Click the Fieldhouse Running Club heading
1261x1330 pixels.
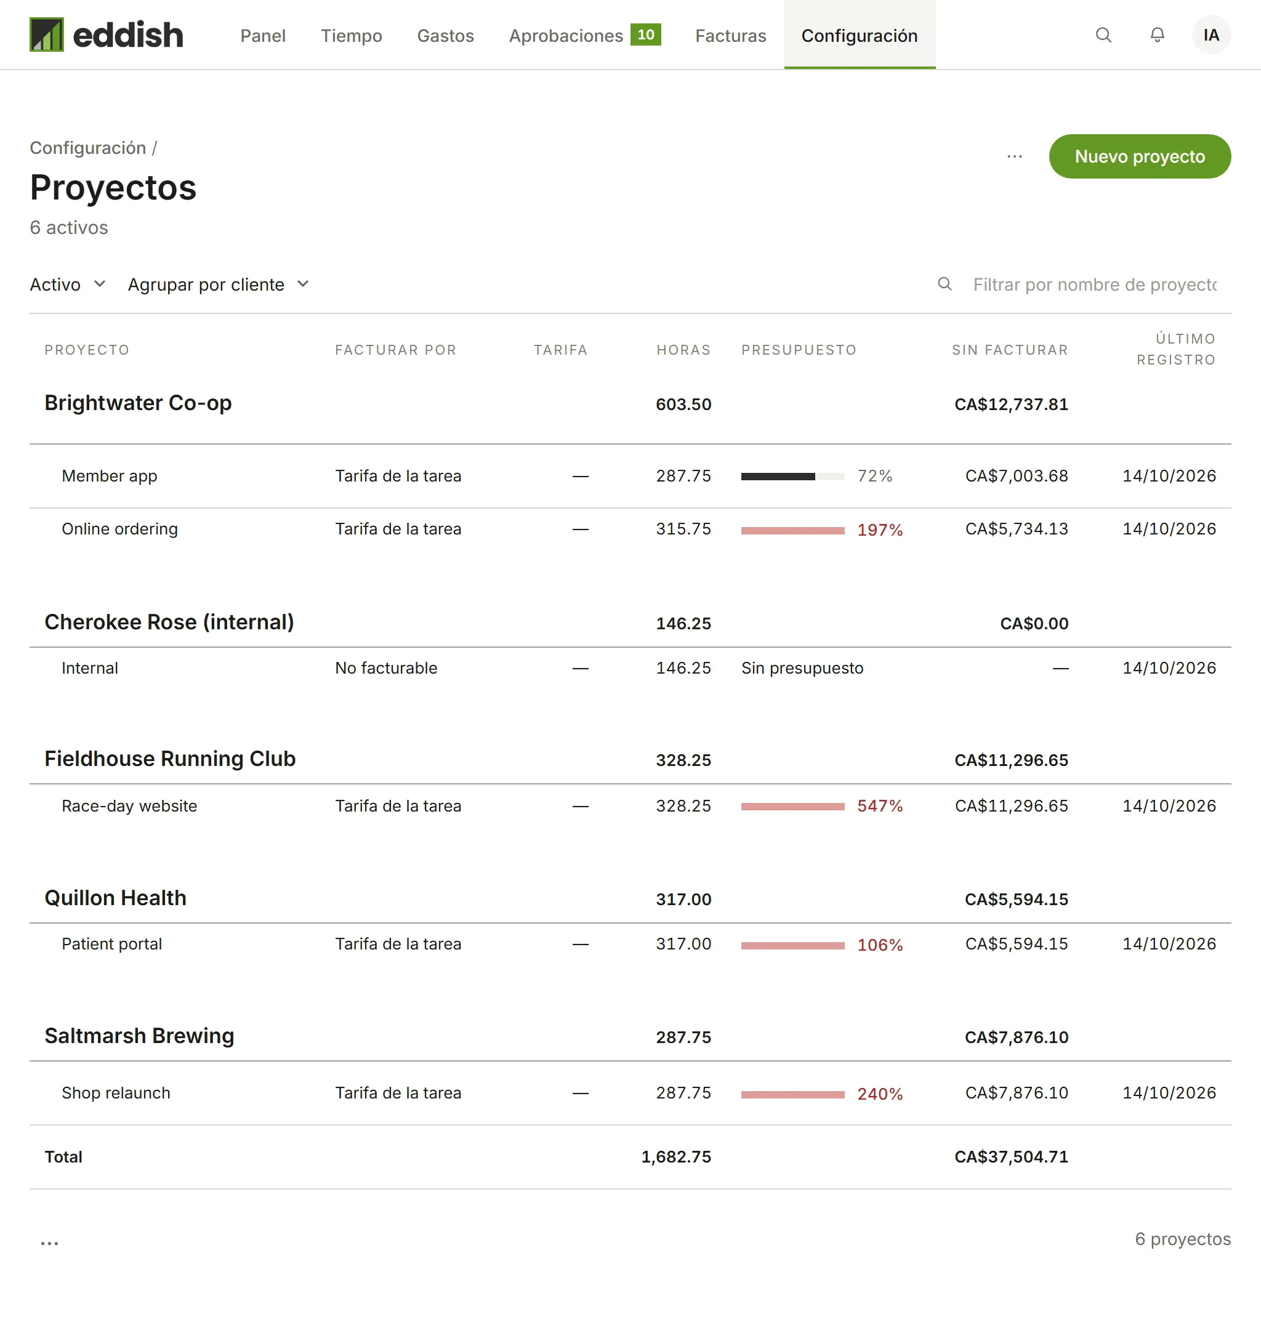click(x=170, y=758)
